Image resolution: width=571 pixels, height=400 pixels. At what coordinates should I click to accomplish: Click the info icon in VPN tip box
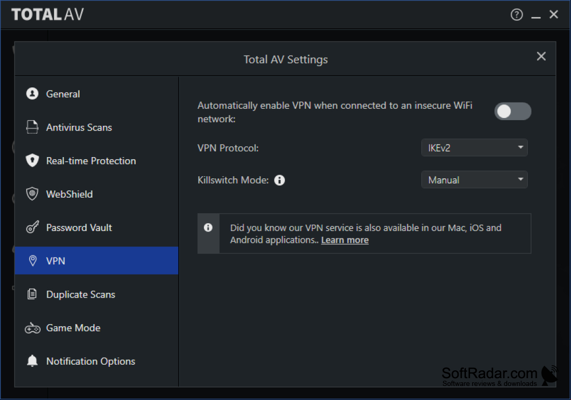pyautogui.click(x=208, y=228)
